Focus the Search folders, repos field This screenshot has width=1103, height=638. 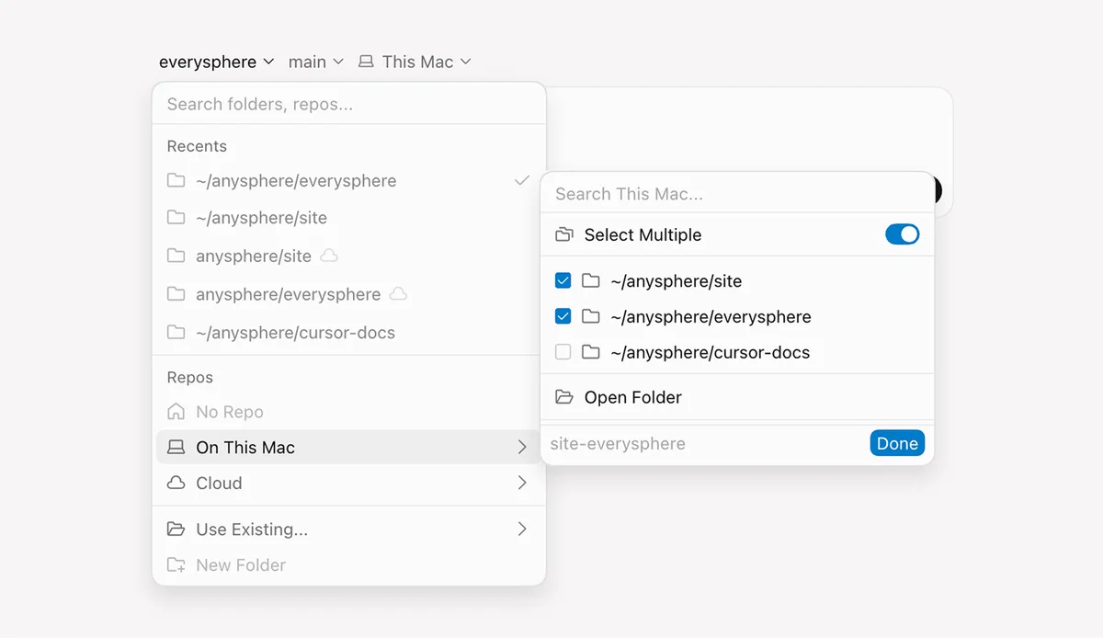[x=349, y=104]
